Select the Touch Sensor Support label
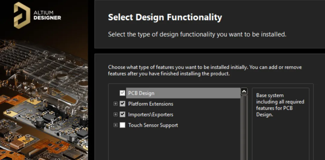This screenshot has height=160, width=325. [153, 125]
